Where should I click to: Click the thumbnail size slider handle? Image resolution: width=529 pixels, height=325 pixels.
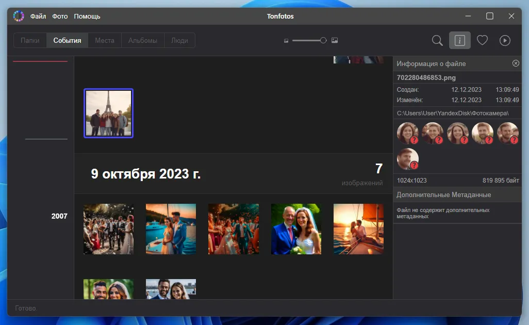point(323,40)
